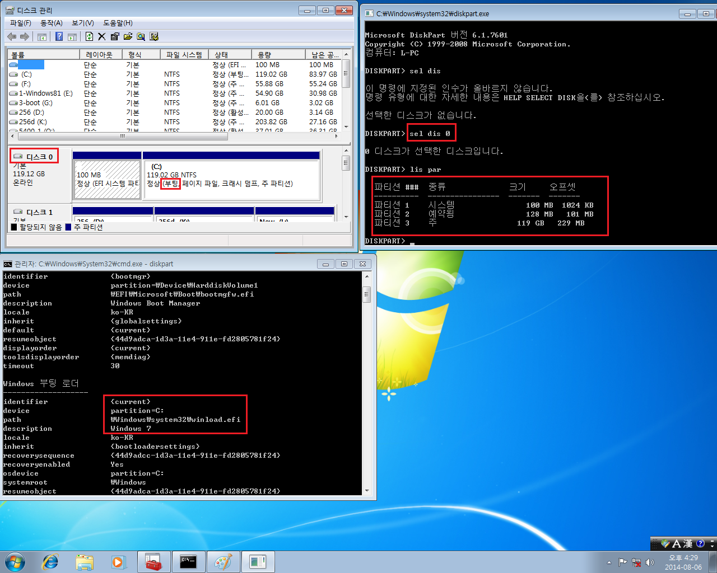This screenshot has height=573, width=717.
Task: Open the 보기(V) menu
Action: click(83, 23)
